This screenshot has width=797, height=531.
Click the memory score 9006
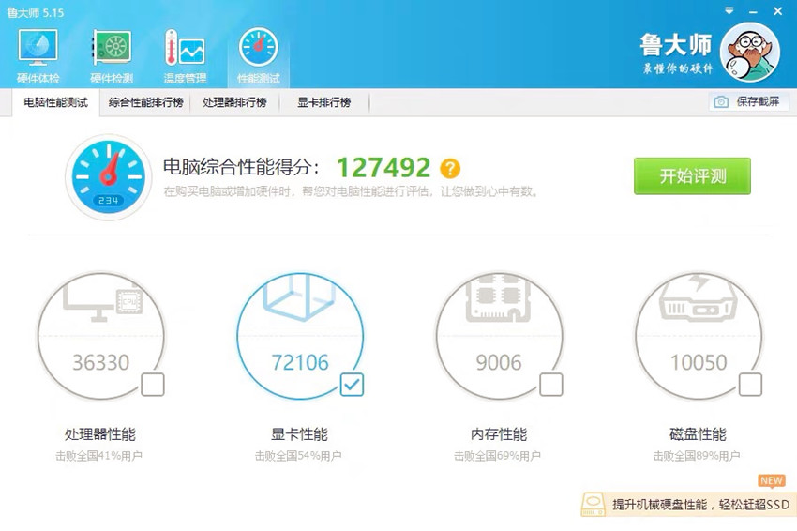coord(499,362)
